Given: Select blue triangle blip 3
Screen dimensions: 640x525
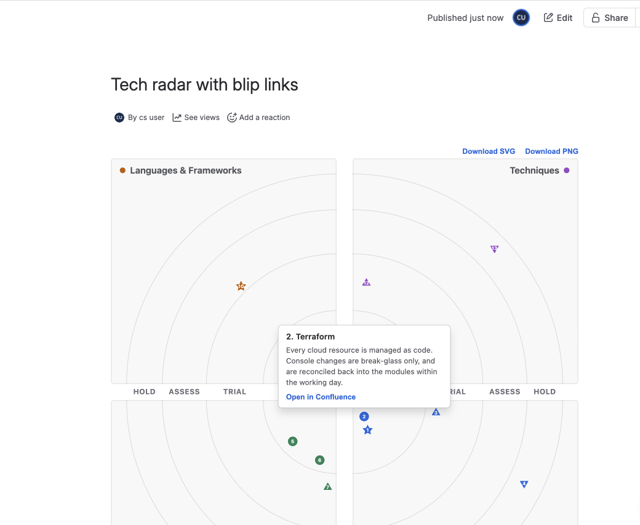Looking at the screenshot, I should pyautogui.click(x=436, y=412).
